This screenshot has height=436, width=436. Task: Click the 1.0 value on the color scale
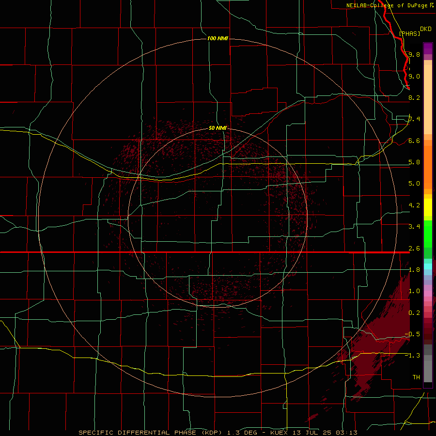click(x=414, y=291)
